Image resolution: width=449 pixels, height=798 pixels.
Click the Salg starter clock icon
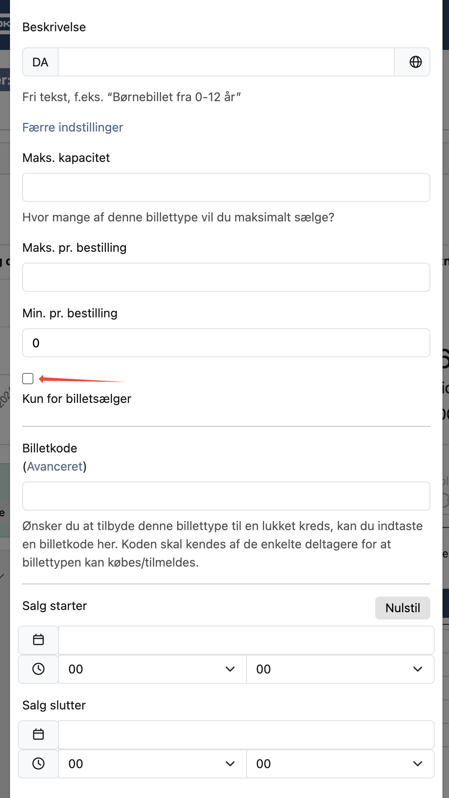point(39,669)
